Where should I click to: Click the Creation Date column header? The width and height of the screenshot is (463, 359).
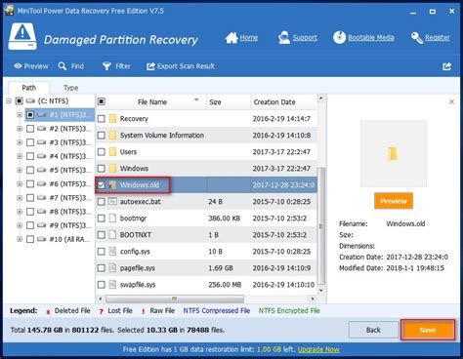pyautogui.click(x=283, y=102)
